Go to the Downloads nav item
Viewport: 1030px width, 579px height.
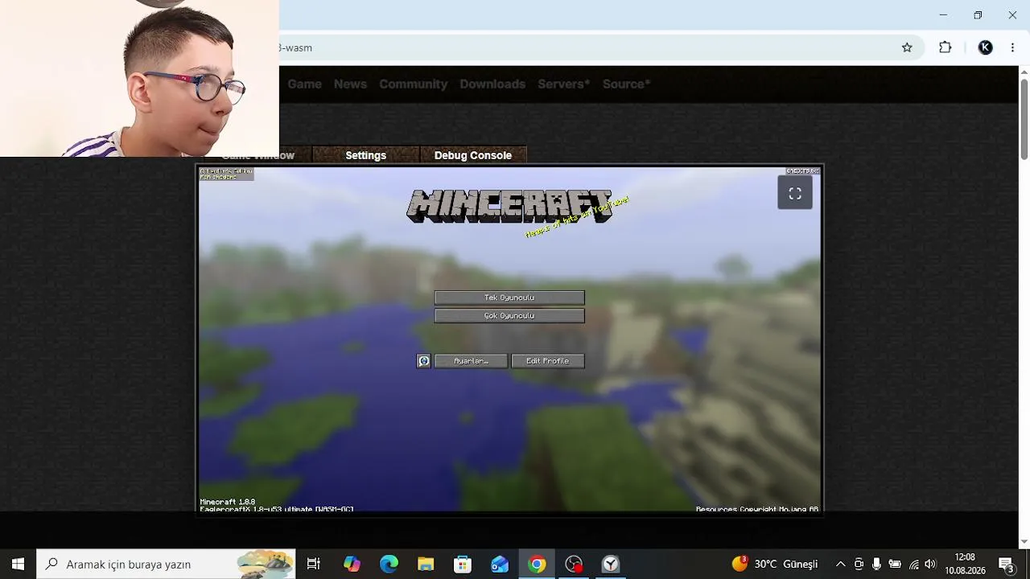pyautogui.click(x=492, y=84)
